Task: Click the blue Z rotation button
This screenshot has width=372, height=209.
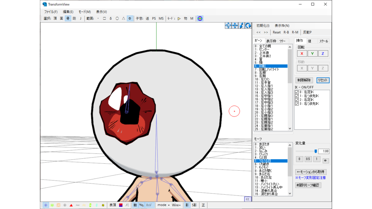Action: click(323, 53)
